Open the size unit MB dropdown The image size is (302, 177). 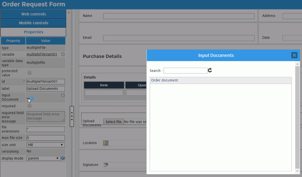point(45,144)
